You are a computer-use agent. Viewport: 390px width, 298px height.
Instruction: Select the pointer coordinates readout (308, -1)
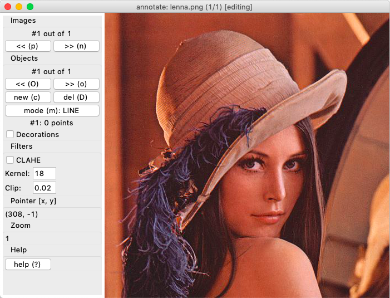[x=22, y=214]
